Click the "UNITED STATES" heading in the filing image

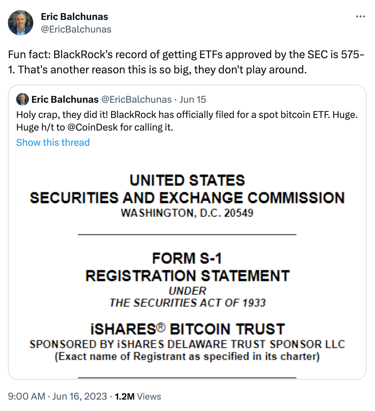click(187, 181)
